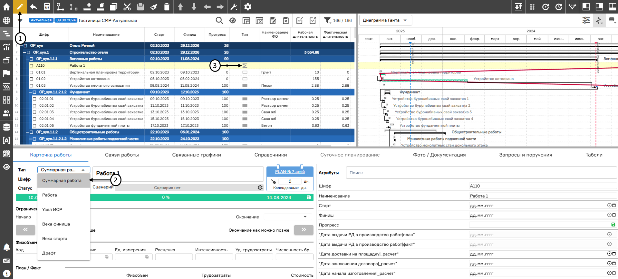This screenshot has width=618, height=279.
Task: Move work up with arrow up icon
Action: (180, 7)
